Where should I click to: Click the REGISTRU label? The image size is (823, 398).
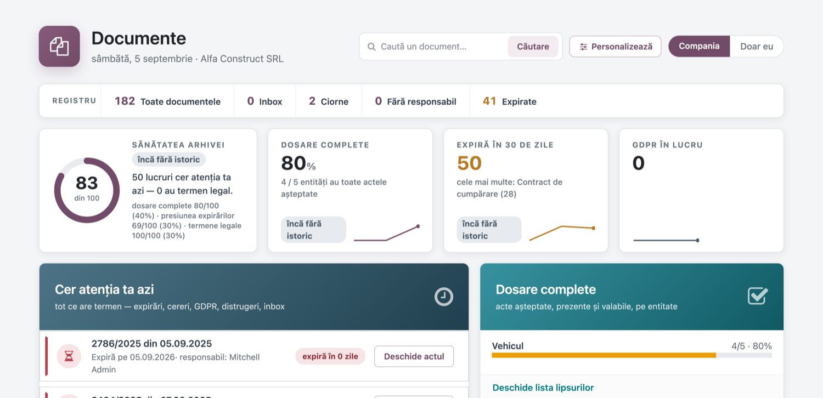point(74,101)
